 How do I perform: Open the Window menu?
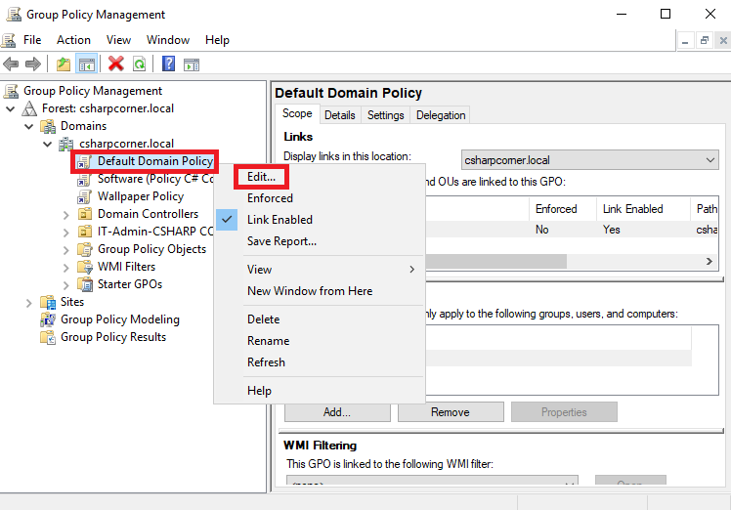(x=168, y=40)
